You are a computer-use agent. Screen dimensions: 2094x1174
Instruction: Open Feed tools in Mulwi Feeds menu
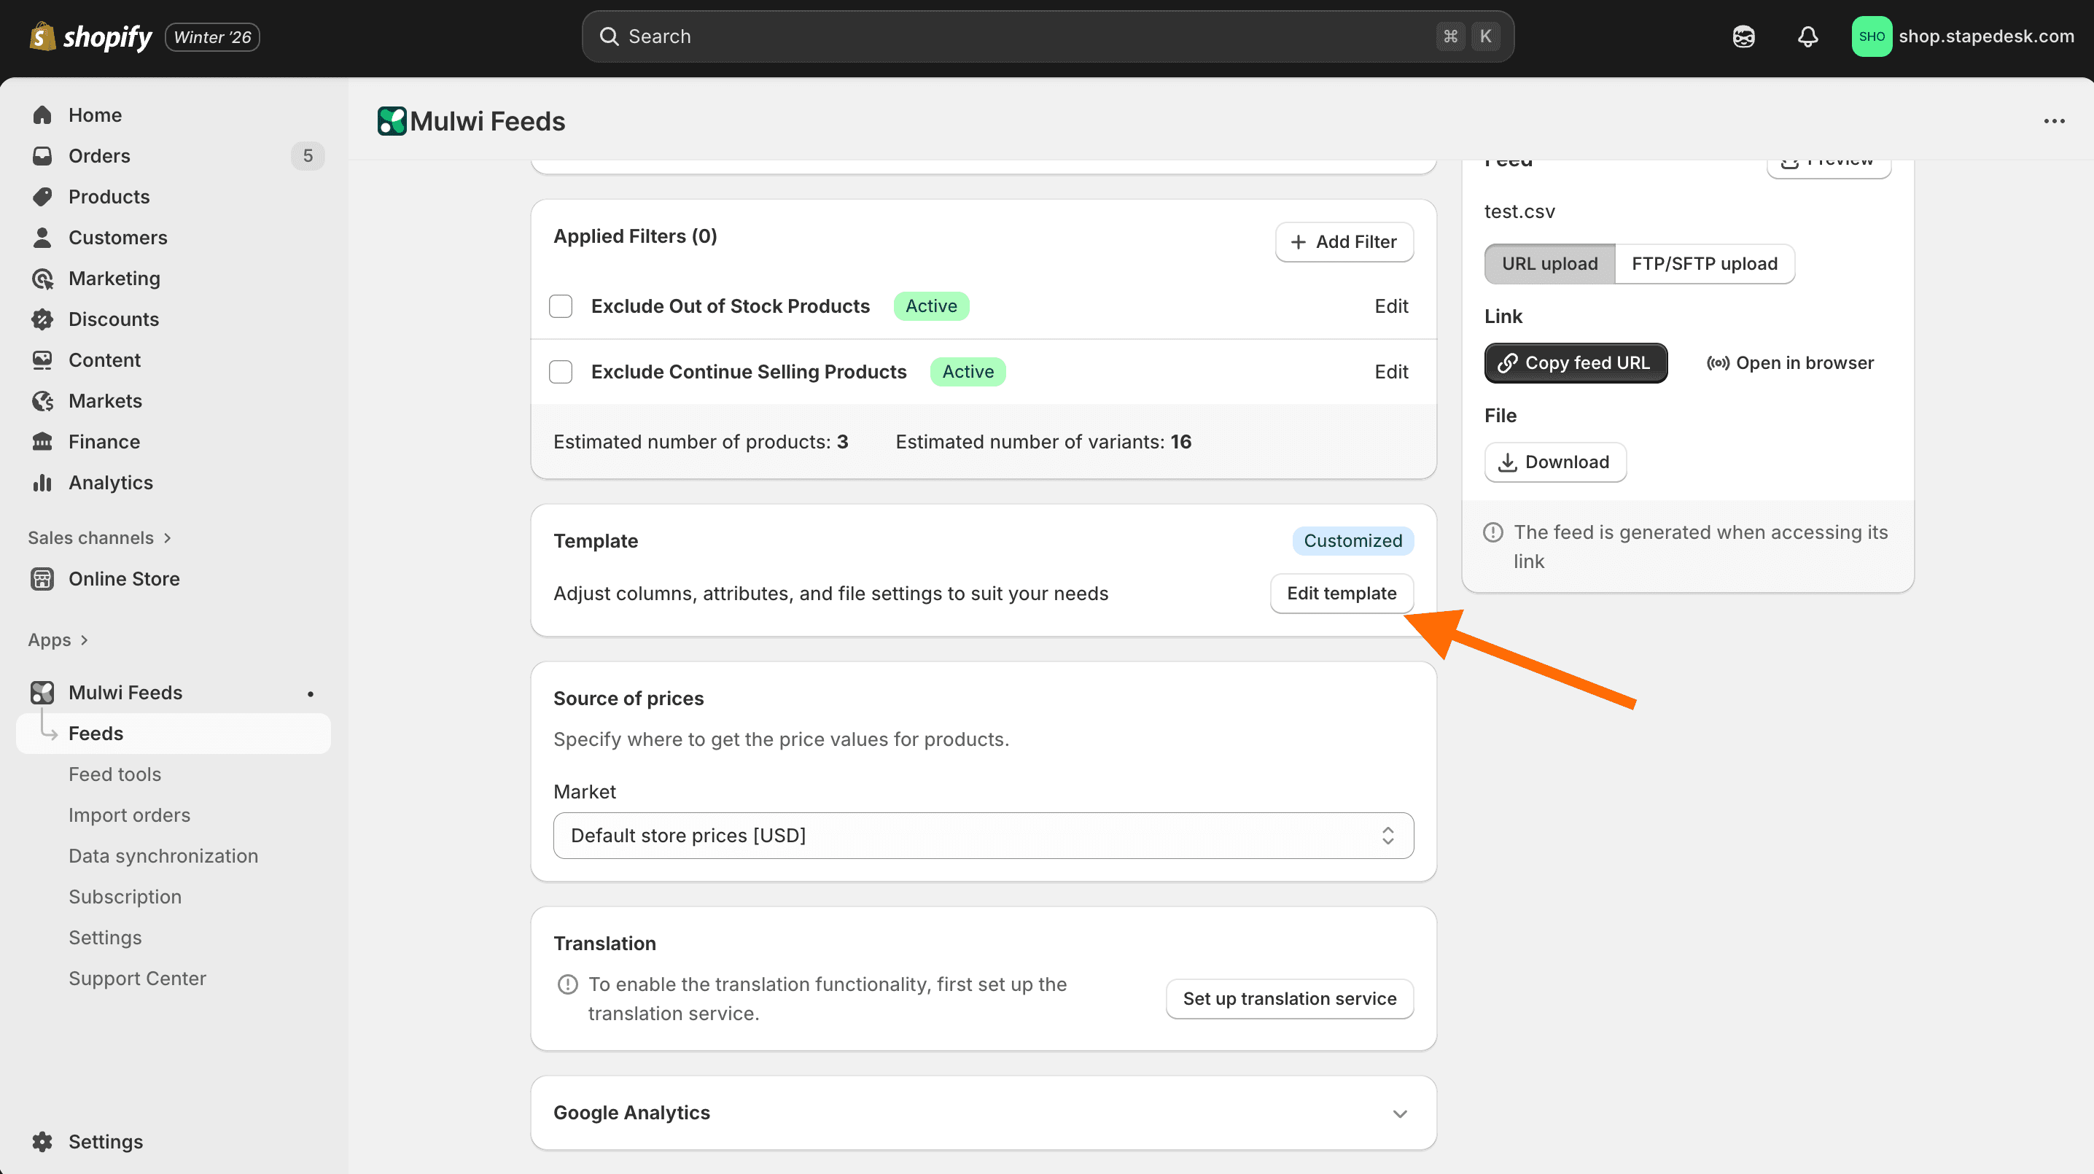pos(114,774)
